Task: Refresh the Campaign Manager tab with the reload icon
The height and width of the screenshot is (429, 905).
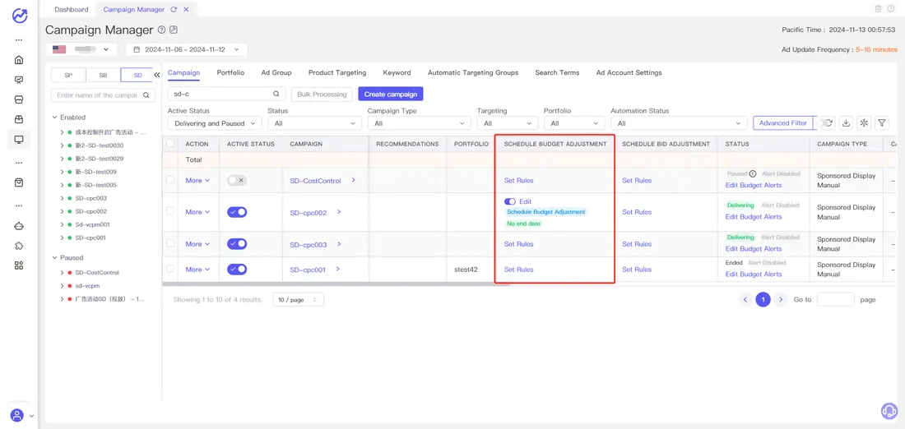Action: pos(175,9)
